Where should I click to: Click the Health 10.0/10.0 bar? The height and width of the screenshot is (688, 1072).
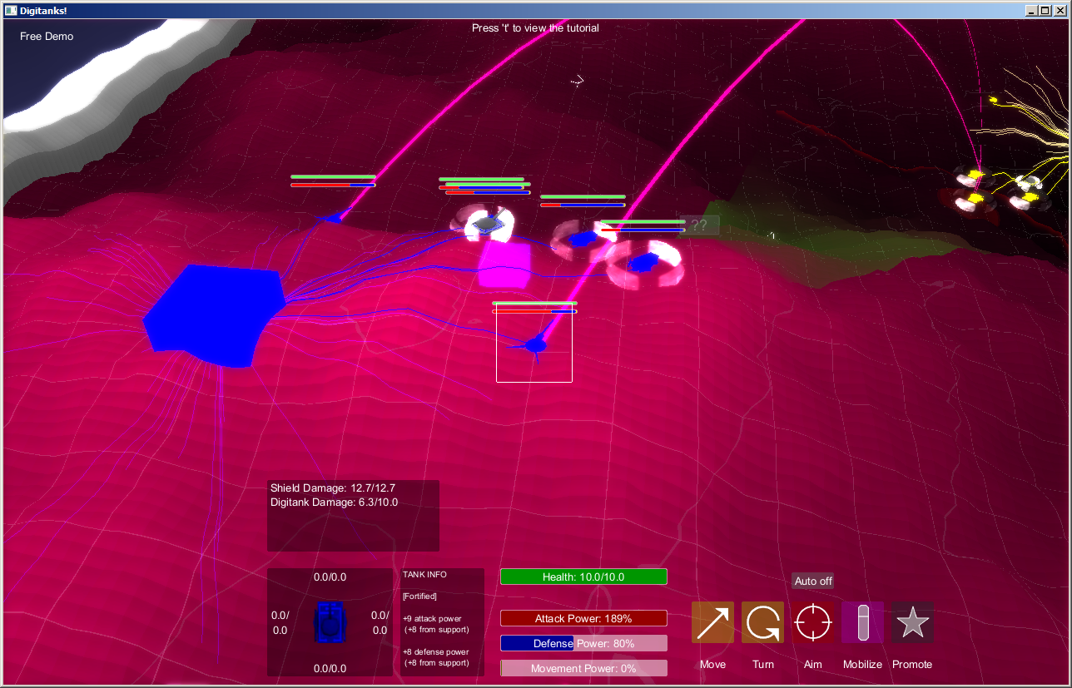pos(583,577)
